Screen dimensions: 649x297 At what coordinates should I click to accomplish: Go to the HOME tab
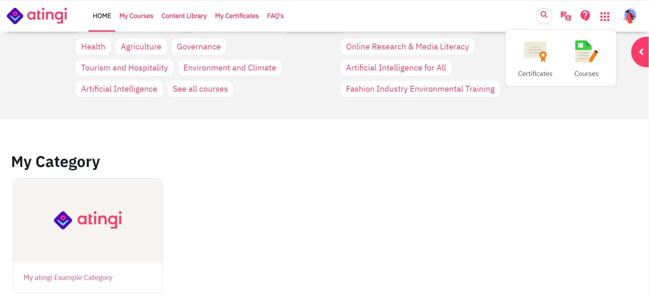[x=102, y=16]
